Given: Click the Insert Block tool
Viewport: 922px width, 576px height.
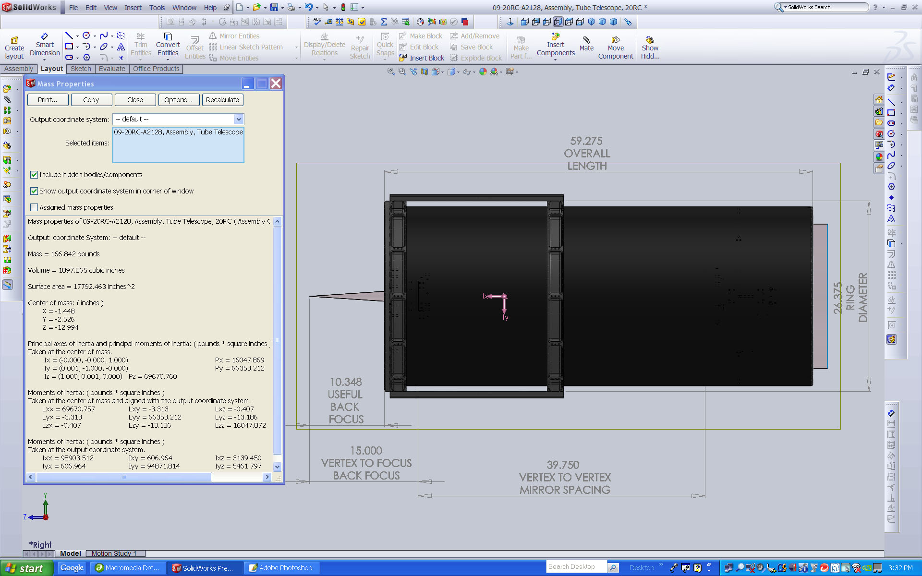Looking at the screenshot, I should click(x=422, y=58).
